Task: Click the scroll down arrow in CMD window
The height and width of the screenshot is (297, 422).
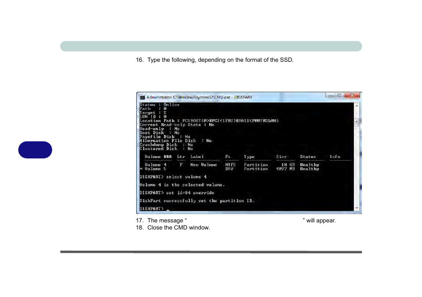Action: (x=357, y=208)
